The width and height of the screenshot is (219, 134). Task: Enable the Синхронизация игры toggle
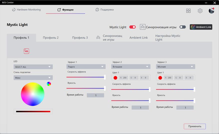click(183, 27)
